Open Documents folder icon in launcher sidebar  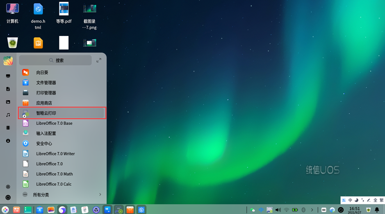coord(8,89)
